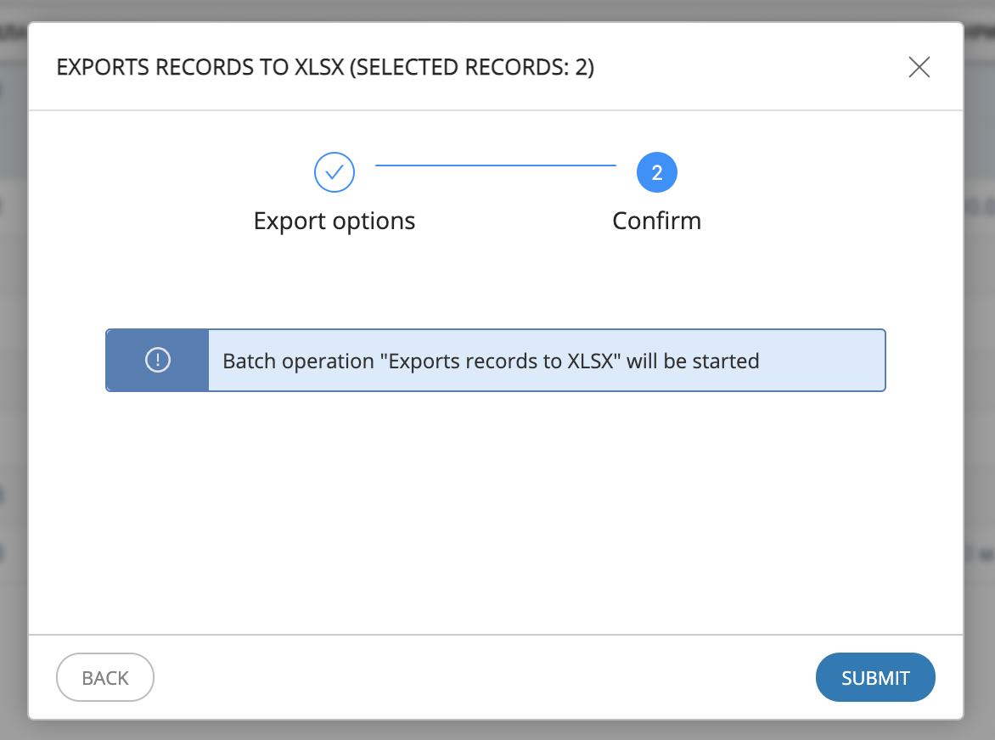The image size is (995, 740).
Task: Close the export dialog with the X icon
Action: (919, 67)
